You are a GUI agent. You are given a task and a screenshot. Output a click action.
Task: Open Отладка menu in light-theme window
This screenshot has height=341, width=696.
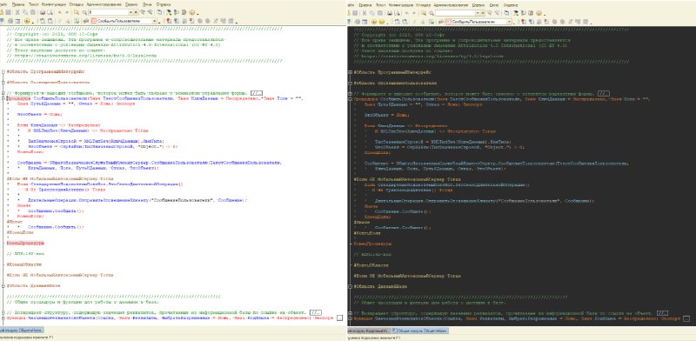click(x=76, y=4)
